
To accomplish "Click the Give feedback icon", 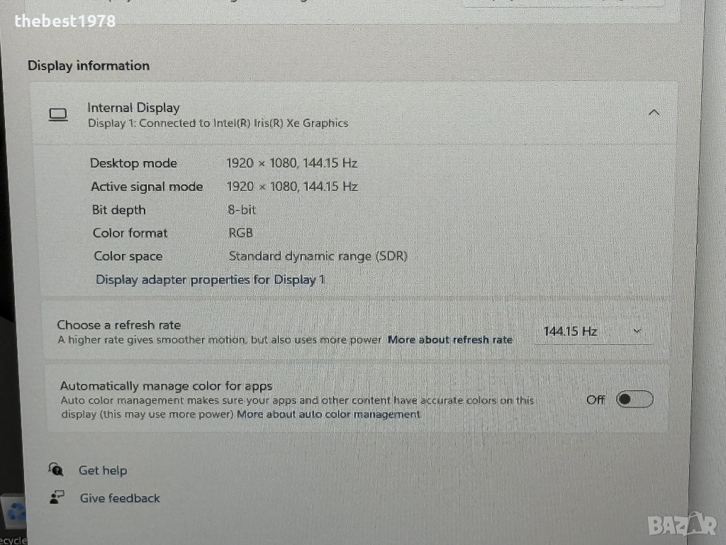I will coord(57,497).
